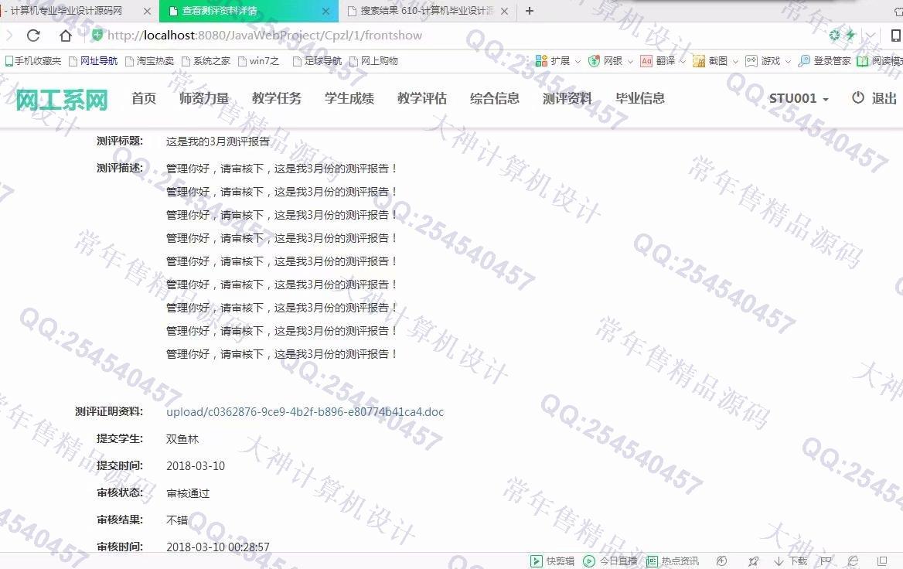Open 登录管家 login manager

(x=824, y=60)
